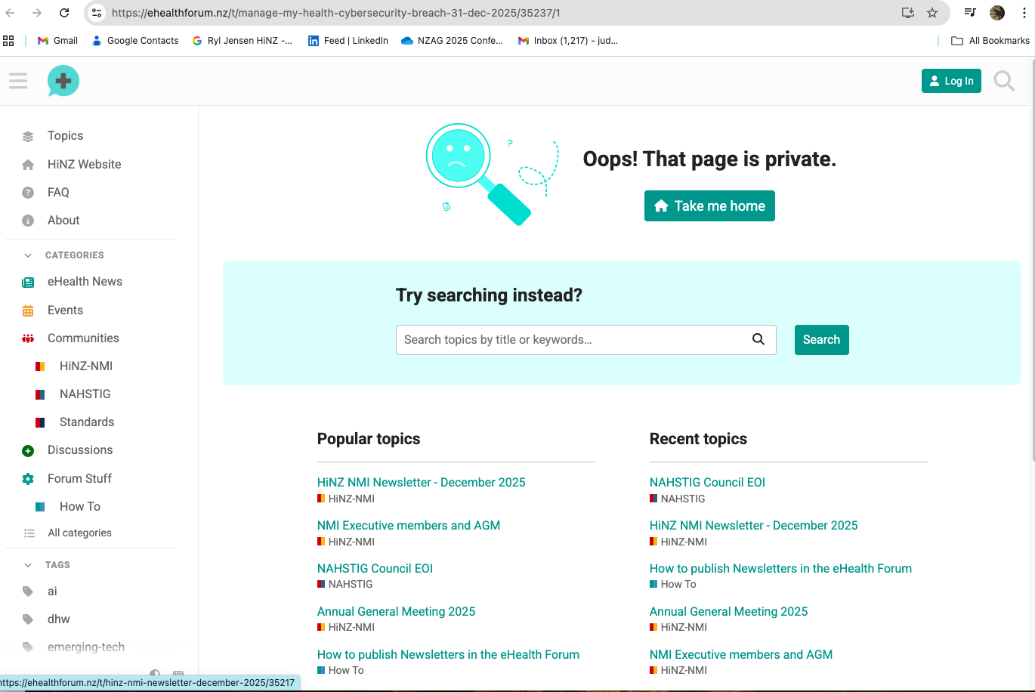The image size is (1035, 692).
Task: Reload the page using the refresh icon
Action: [x=64, y=13]
